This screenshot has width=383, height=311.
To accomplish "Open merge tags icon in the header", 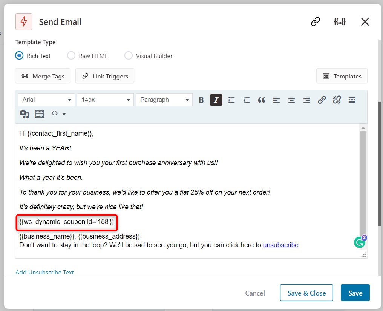I will [340, 22].
